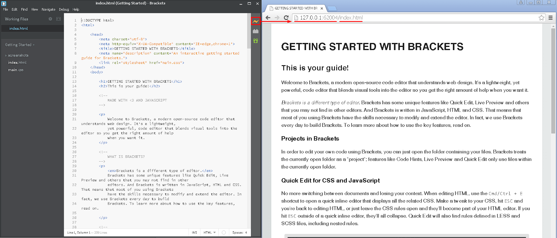Click the 'Projects in Brackets' heading

310,138
